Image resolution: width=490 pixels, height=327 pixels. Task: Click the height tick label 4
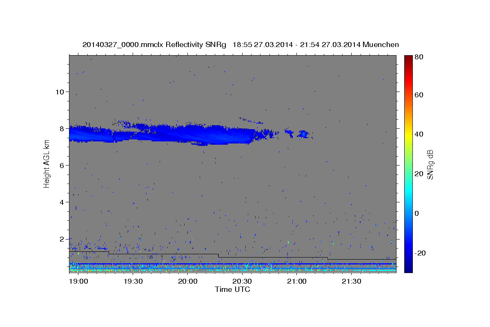61,202
